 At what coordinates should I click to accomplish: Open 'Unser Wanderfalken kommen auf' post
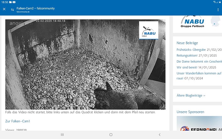tap(199, 73)
